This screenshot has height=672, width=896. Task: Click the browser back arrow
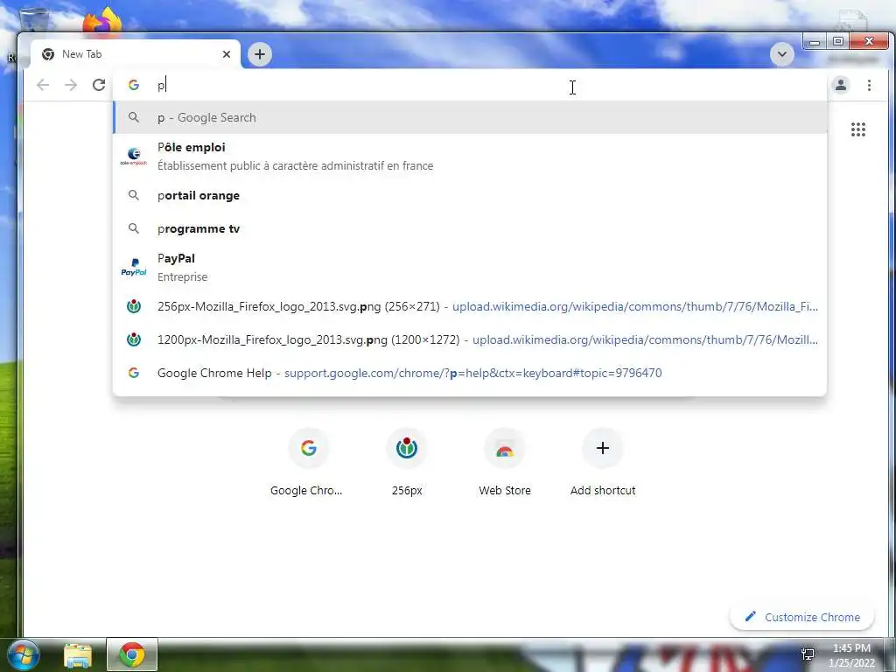[x=43, y=85]
